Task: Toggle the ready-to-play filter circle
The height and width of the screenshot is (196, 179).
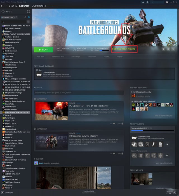Action: click(x=29, y=17)
